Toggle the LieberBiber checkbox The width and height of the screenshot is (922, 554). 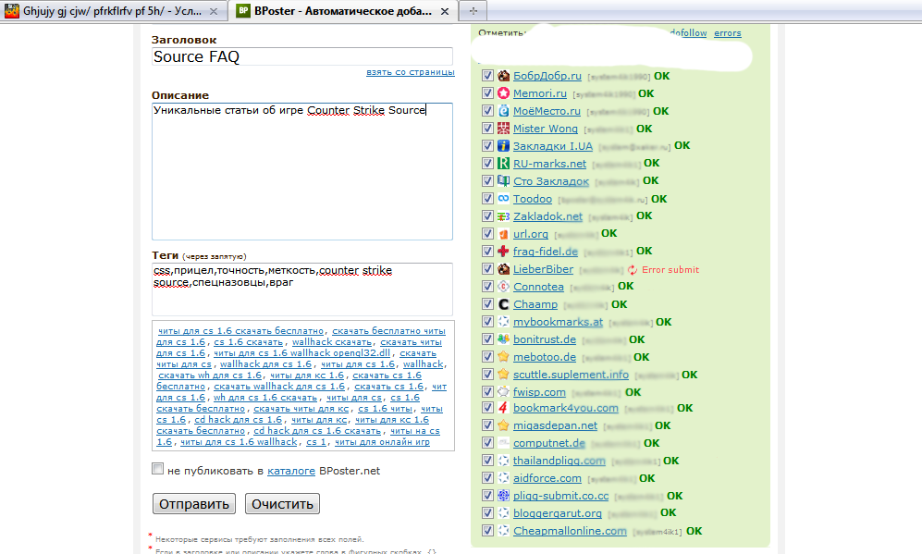pyautogui.click(x=487, y=269)
